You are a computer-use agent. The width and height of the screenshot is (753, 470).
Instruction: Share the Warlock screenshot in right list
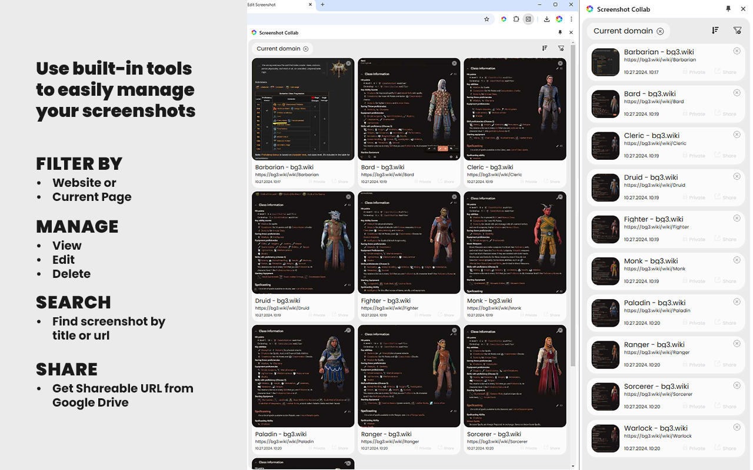pyautogui.click(x=725, y=448)
